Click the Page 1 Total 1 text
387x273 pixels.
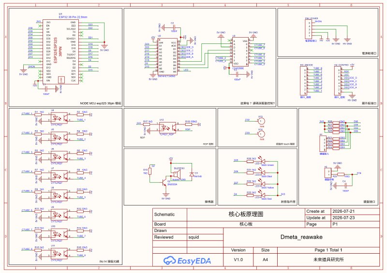tap(328, 250)
